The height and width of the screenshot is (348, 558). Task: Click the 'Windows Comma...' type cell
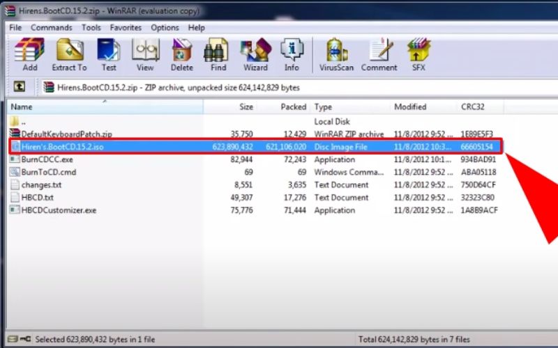pyautogui.click(x=349, y=172)
